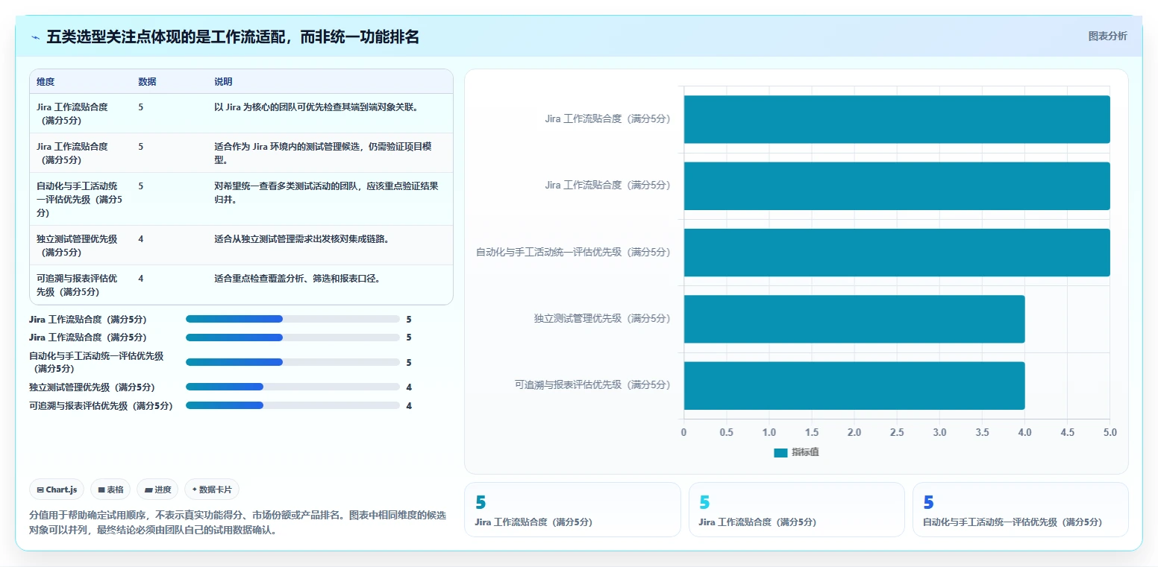Click the chart y-axis label 自动化与手工活动统一评估优先级
This screenshot has width=1158, height=567.
(x=573, y=253)
